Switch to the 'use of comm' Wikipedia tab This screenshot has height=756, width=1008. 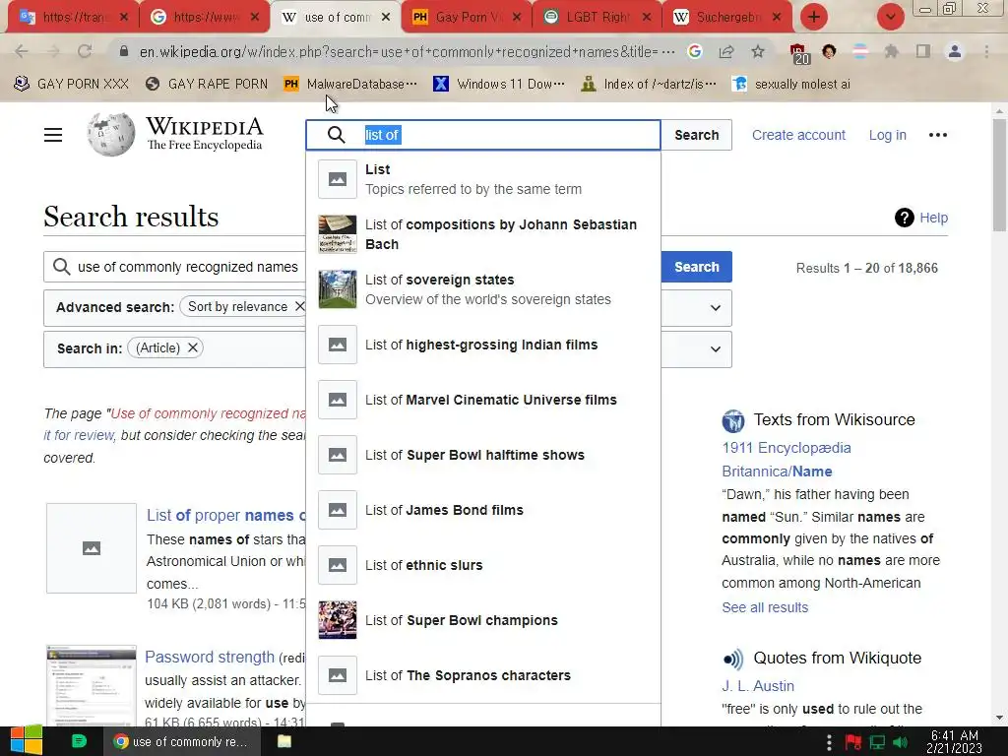337,18
